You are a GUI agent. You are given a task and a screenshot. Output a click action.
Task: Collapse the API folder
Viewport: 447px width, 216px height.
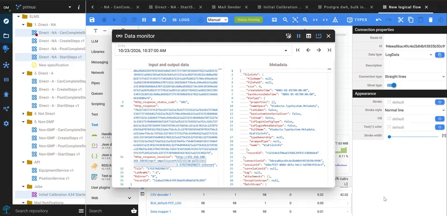[23, 162]
